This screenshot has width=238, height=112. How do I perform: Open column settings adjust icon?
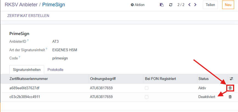[x=231, y=79]
